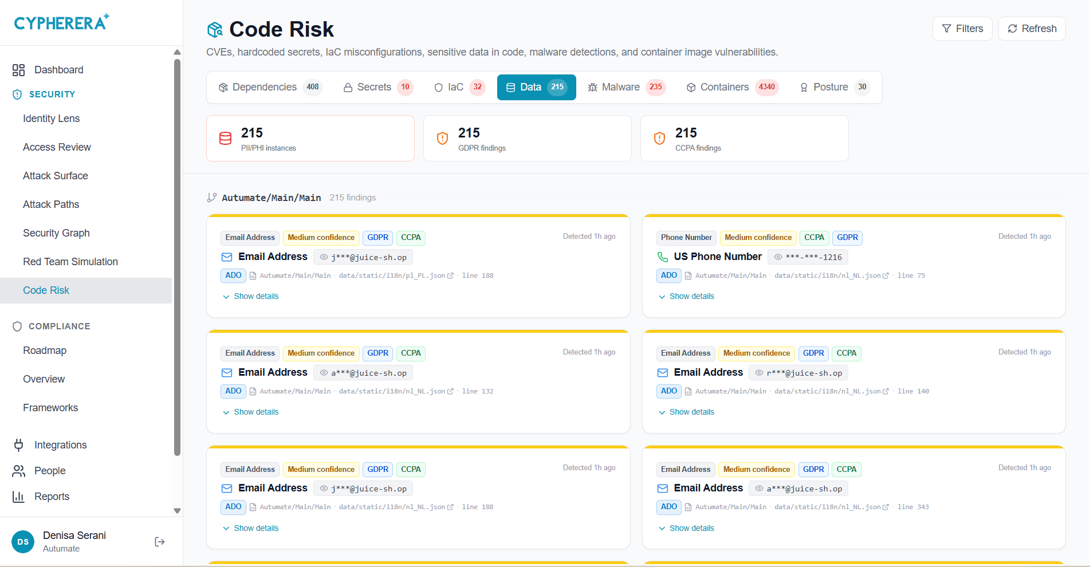This screenshot has width=1090, height=567.
Task: Expand Show details for pl_PL.json line 188
Action: coord(250,296)
